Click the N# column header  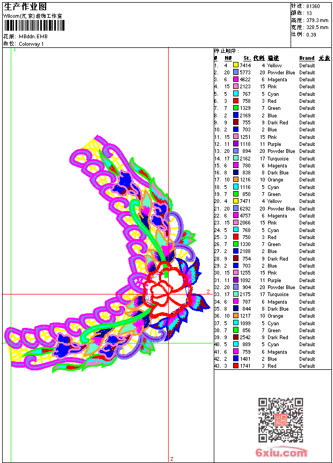tap(228, 58)
